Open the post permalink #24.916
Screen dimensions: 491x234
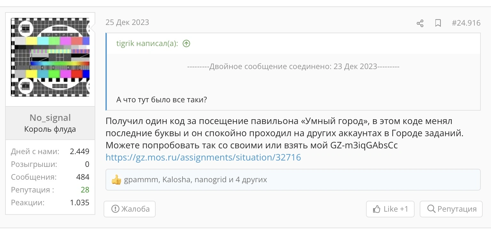click(466, 23)
